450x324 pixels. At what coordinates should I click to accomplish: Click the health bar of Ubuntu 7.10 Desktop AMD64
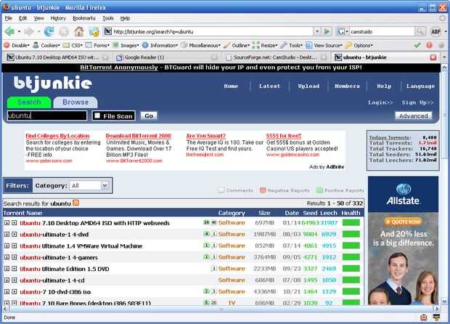tap(351, 223)
